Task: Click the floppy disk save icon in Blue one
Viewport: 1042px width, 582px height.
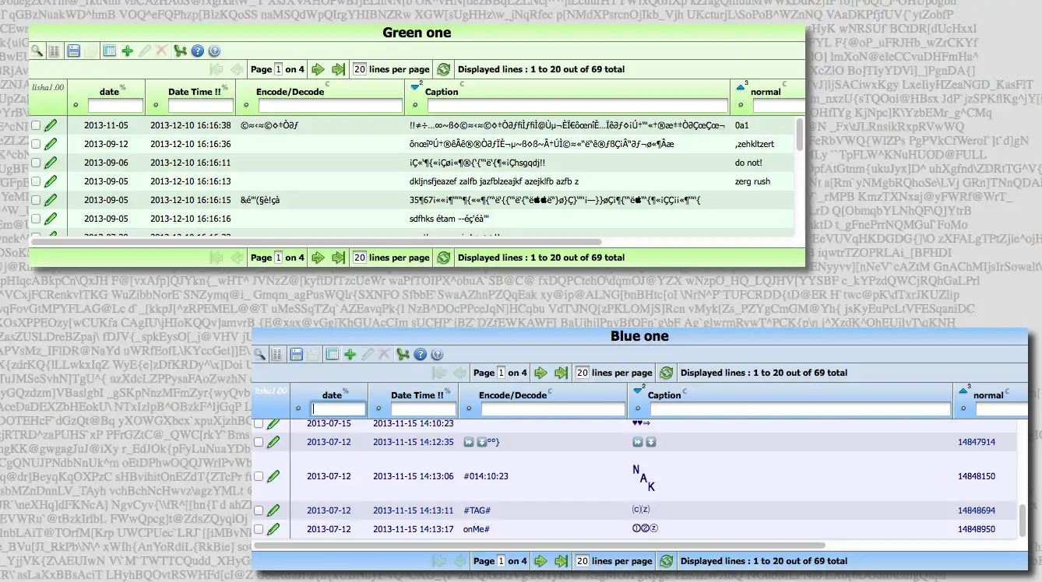Action: coord(297,354)
